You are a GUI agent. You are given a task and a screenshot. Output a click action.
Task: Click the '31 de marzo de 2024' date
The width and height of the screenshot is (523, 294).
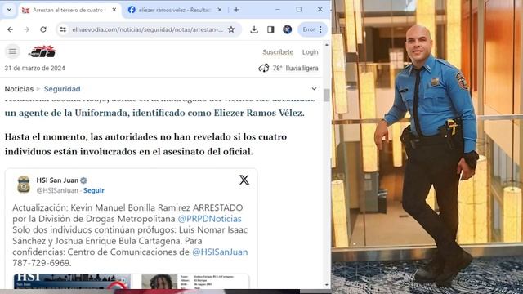click(34, 69)
